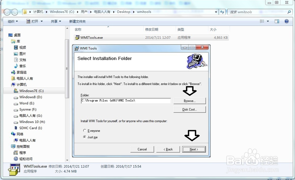The width and height of the screenshot is (295, 180).
Task: Open 音乐 library in sidebar
Action: click(23, 66)
